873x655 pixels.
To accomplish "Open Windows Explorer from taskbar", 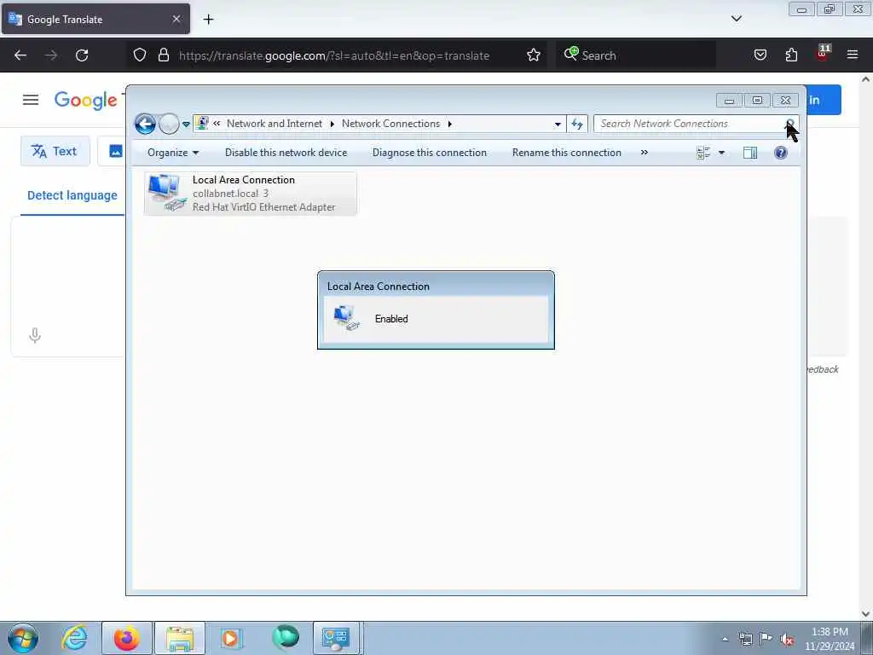I will [x=179, y=638].
